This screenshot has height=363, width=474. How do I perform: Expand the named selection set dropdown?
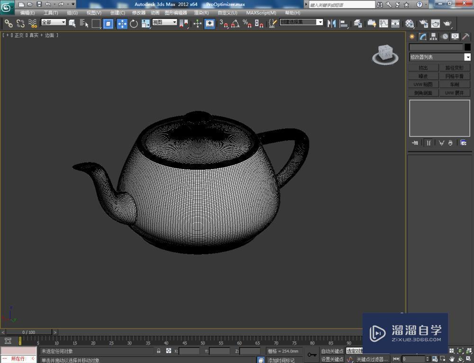tap(319, 22)
